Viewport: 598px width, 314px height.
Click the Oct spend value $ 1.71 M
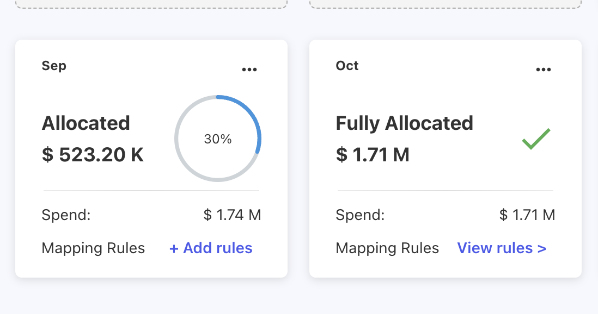(x=527, y=215)
